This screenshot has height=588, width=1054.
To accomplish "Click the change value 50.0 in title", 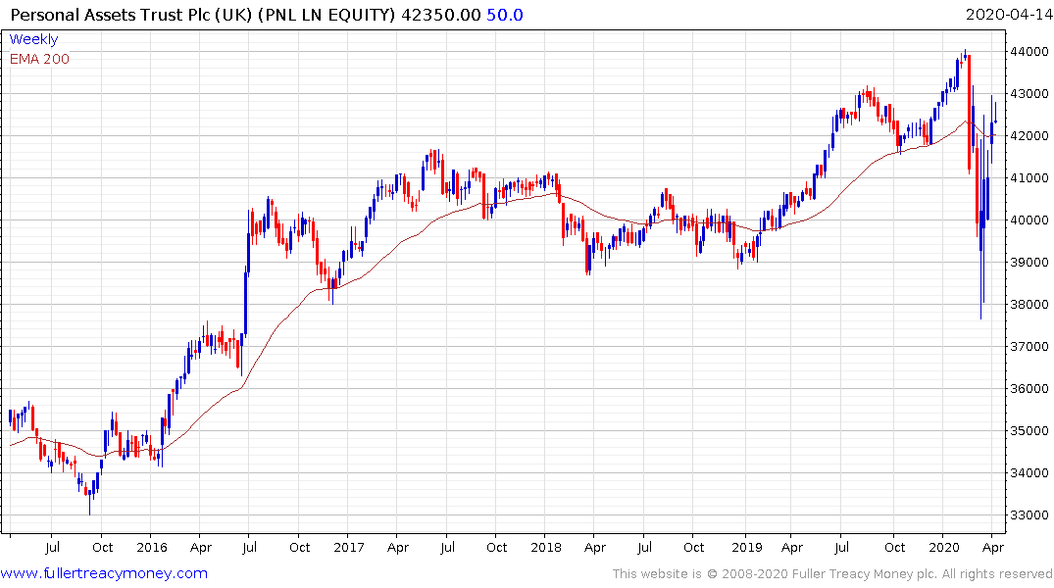I will pyautogui.click(x=505, y=15).
